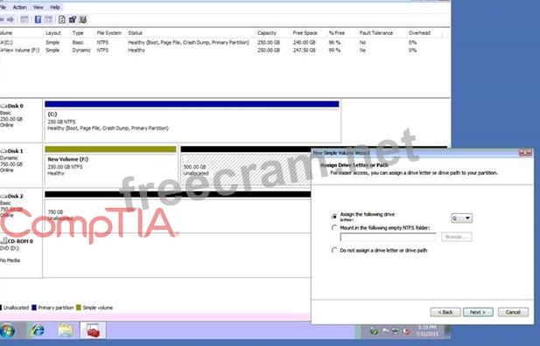This screenshot has width=540, height=346.
Task: Open the file explorer folder taskbar icon
Action: (66, 330)
